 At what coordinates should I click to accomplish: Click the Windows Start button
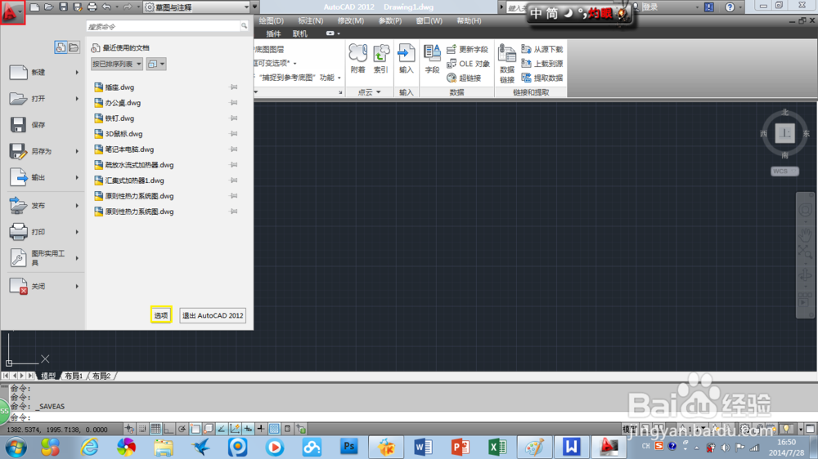[x=16, y=448]
